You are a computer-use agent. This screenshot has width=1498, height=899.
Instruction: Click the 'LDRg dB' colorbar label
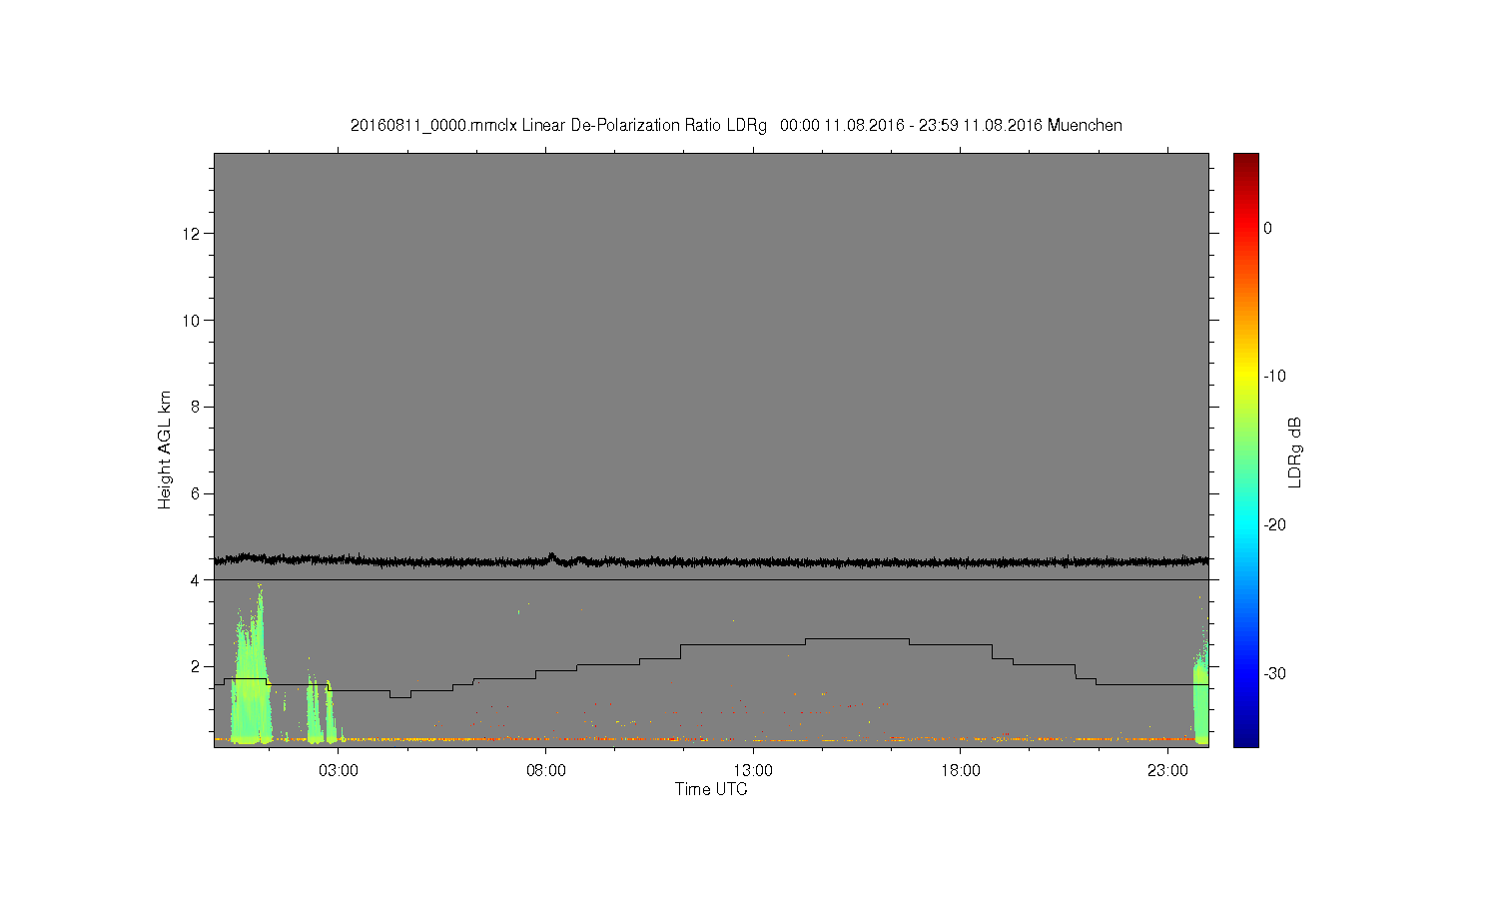tap(1295, 451)
